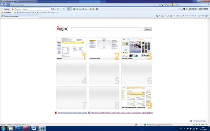Click the Forward navigation button
The height and width of the screenshot is (131, 210).
coord(5,5)
